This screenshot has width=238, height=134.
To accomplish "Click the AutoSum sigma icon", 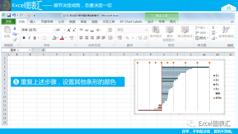I will point(213,28).
